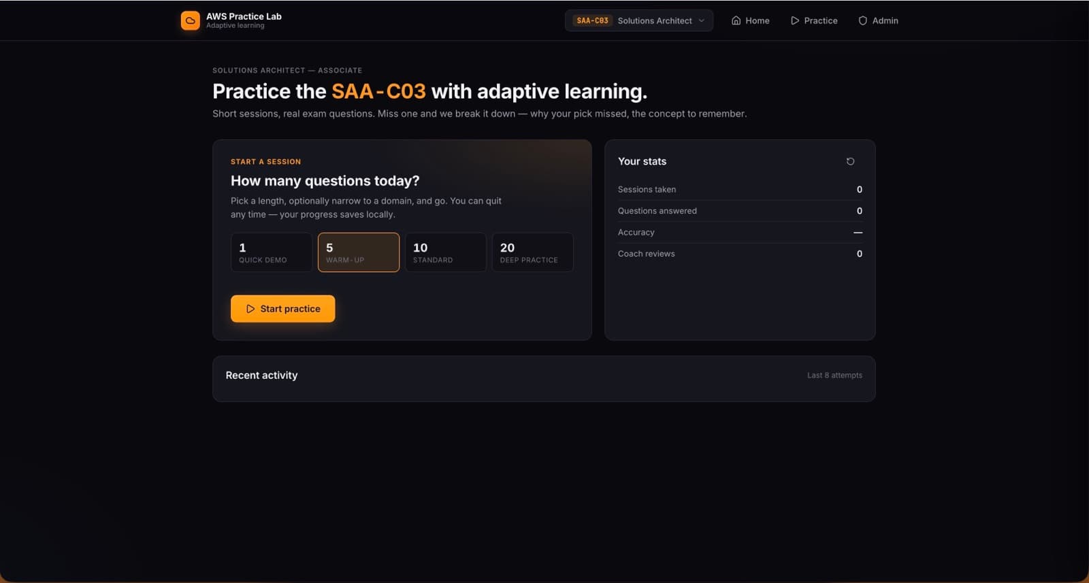Reset stats with the circular arrow icon
The image size is (1089, 583).
[850, 161]
